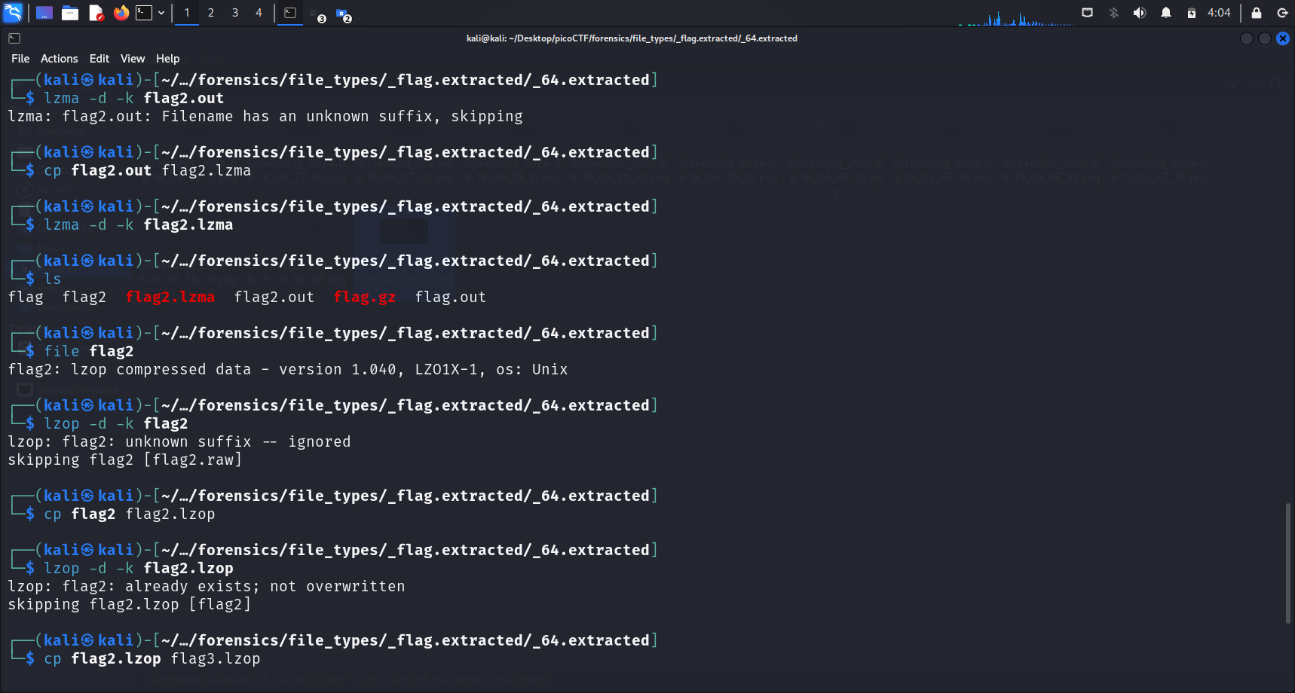The width and height of the screenshot is (1295, 693).
Task: Click the terminal's vertical scrollbar
Action: point(1287,563)
